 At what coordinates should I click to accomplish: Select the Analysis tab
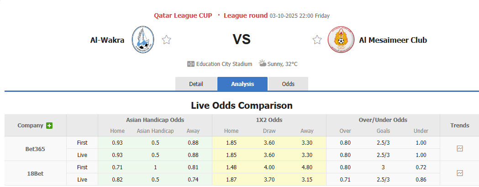242,84
